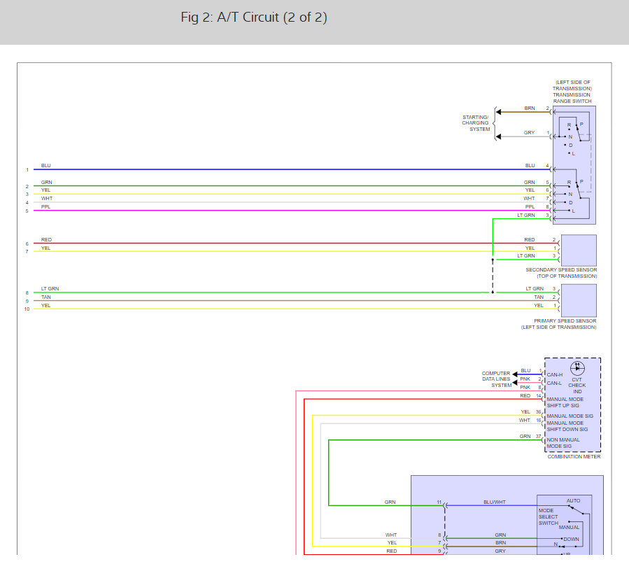Click the CVT check indicator lamp symbol

point(577,368)
